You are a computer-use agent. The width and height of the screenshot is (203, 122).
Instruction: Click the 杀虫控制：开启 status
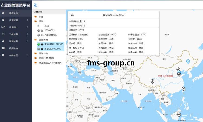pyautogui.click(x=106, y=52)
